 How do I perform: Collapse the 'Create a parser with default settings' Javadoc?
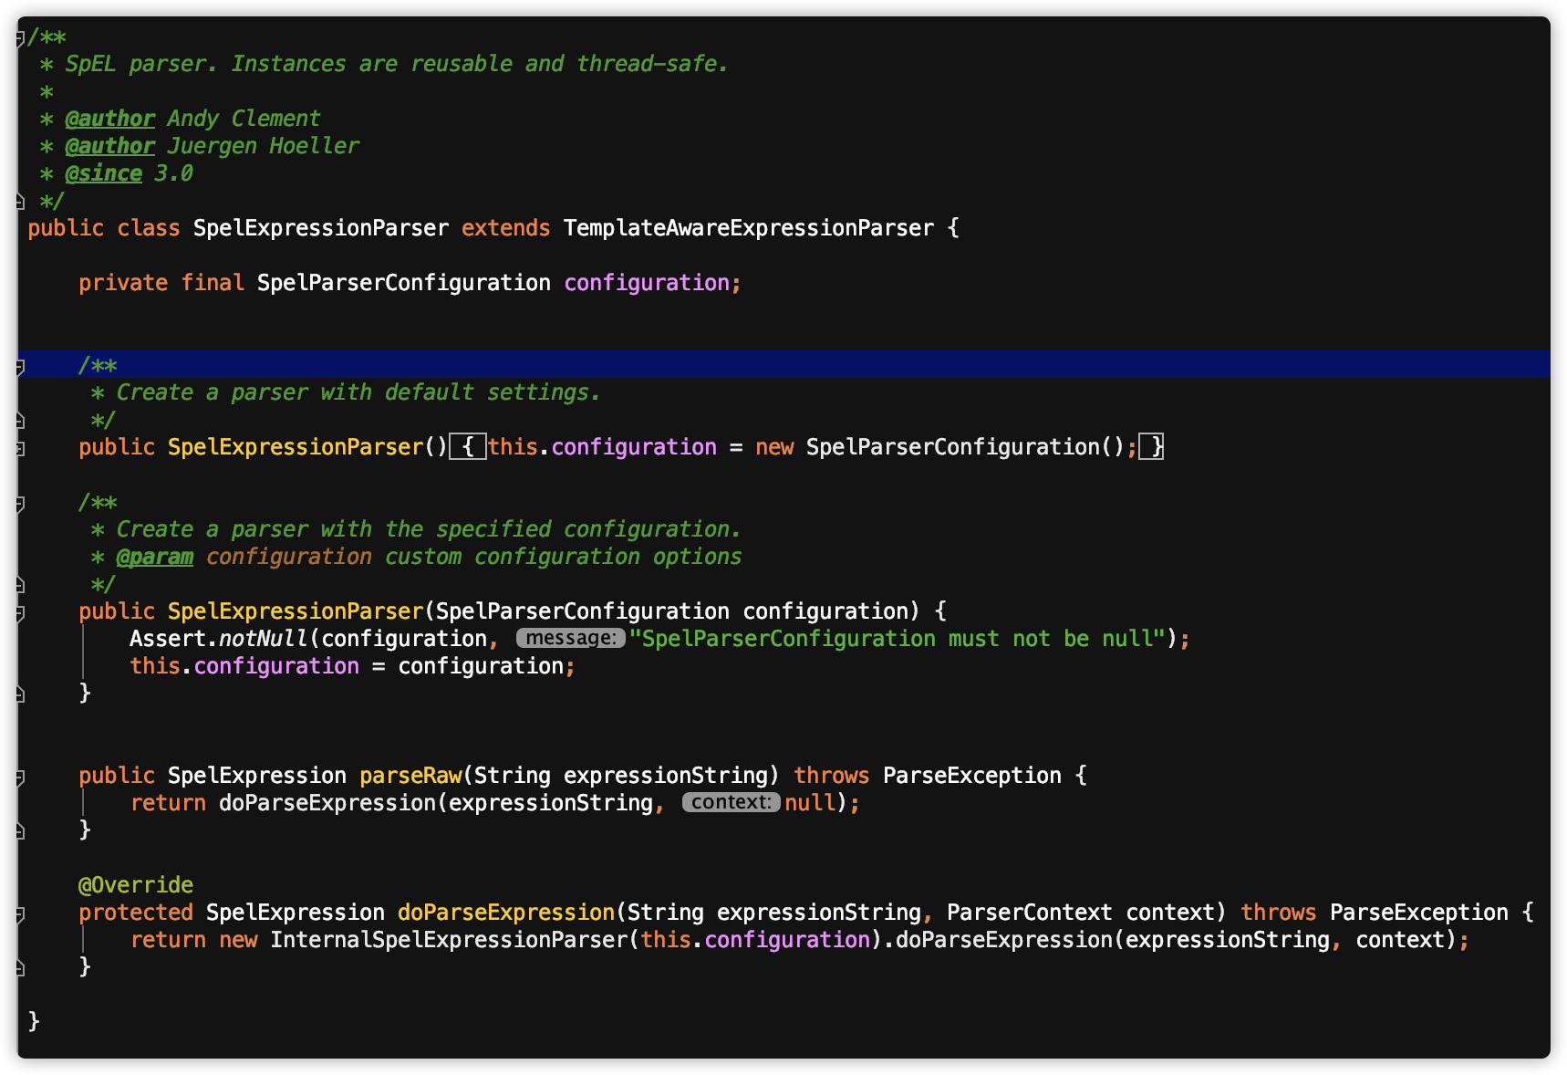pos(20,367)
